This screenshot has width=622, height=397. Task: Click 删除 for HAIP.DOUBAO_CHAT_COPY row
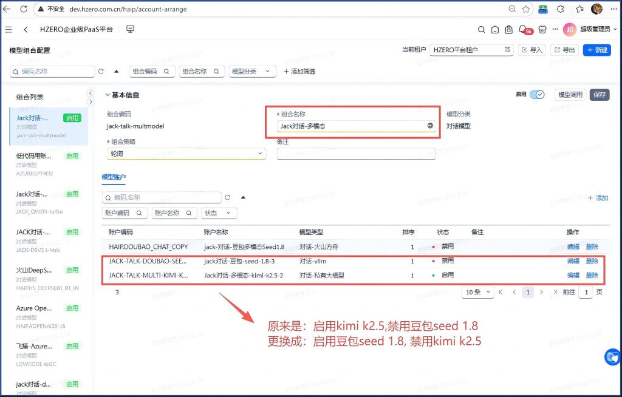(x=592, y=246)
